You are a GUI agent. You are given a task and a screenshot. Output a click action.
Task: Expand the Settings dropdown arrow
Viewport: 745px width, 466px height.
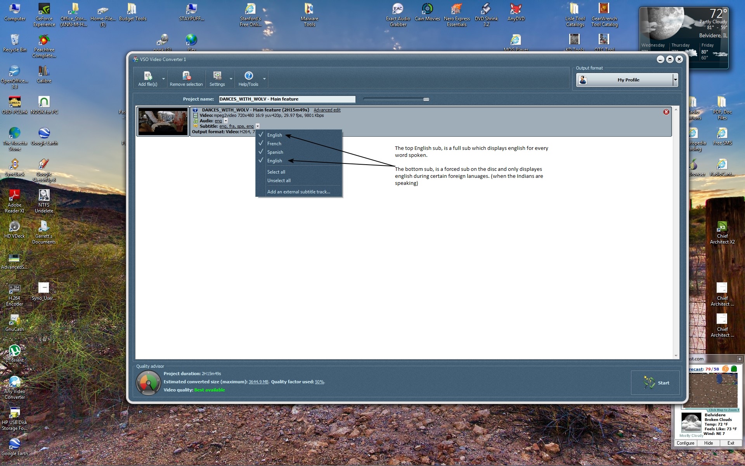point(231,79)
